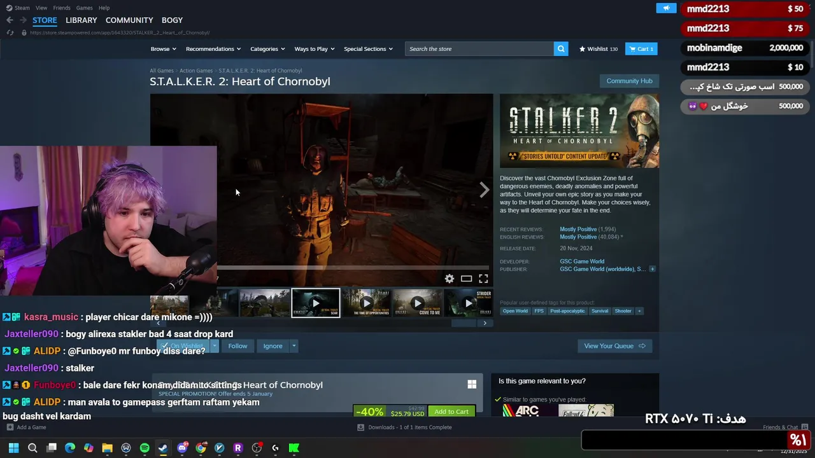Switch to the COMMUNITY tab
Viewport: 815px width, 458px height.
tap(129, 20)
